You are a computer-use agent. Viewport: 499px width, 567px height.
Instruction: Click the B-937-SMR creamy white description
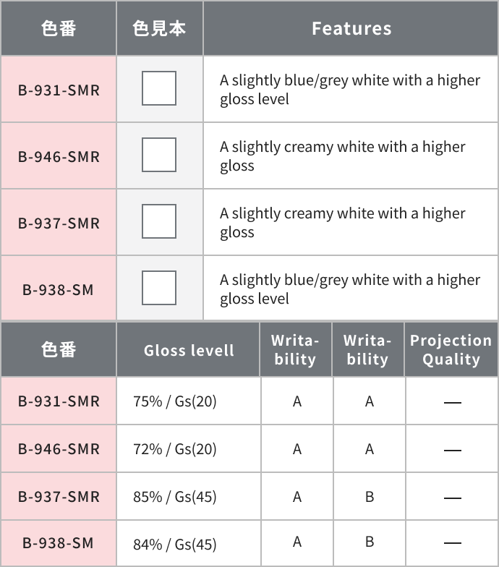(x=343, y=223)
